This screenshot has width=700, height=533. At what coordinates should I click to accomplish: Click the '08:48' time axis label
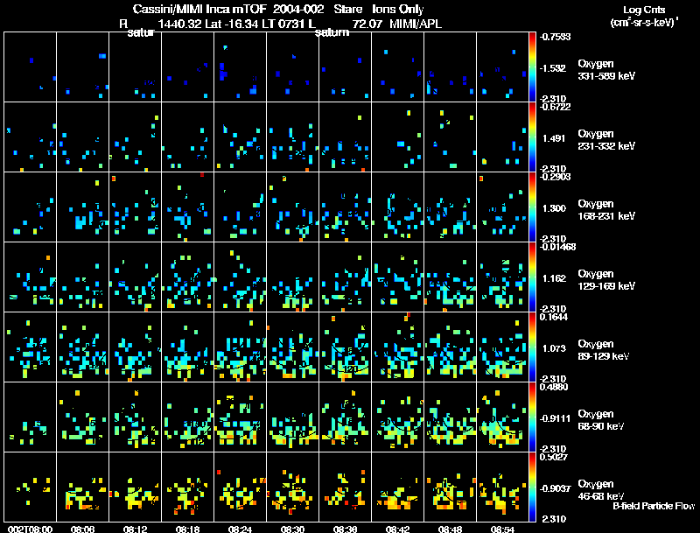pyautogui.click(x=450, y=529)
